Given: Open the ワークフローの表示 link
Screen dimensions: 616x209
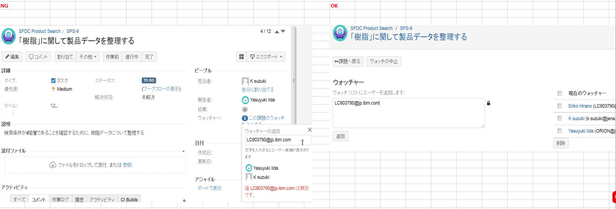Looking at the screenshot, I should tap(161, 89).
